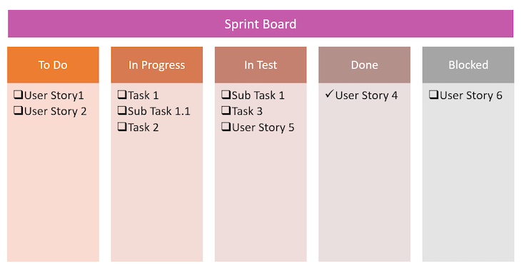This screenshot has height=270, width=521.
Task: Select the Done column header
Action: point(365,65)
